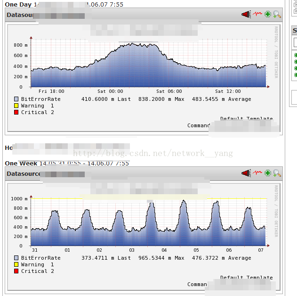The width and height of the screenshot is (297, 296).
Task: Click the megaphone alert icon in One Week panel
Action: (x=246, y=173)
